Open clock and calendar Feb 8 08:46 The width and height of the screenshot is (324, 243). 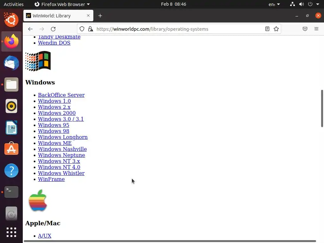tap(173, 4)
